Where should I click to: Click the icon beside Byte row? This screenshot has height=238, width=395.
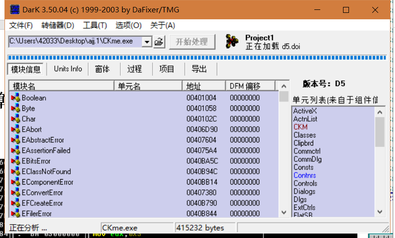coord(15,108)
